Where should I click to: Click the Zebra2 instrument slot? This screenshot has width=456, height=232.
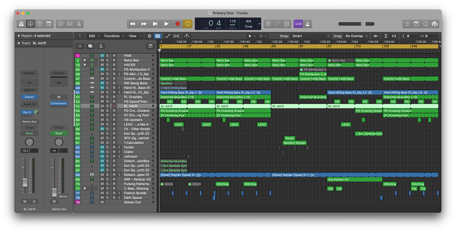click(29, 97)
